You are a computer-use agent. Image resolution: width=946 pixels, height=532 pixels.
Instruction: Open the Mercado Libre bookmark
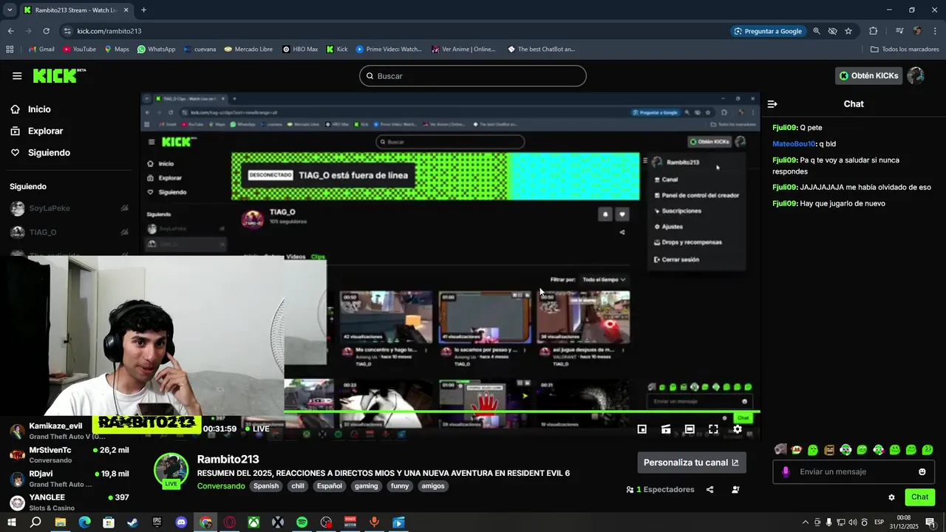tap(248, 50)
